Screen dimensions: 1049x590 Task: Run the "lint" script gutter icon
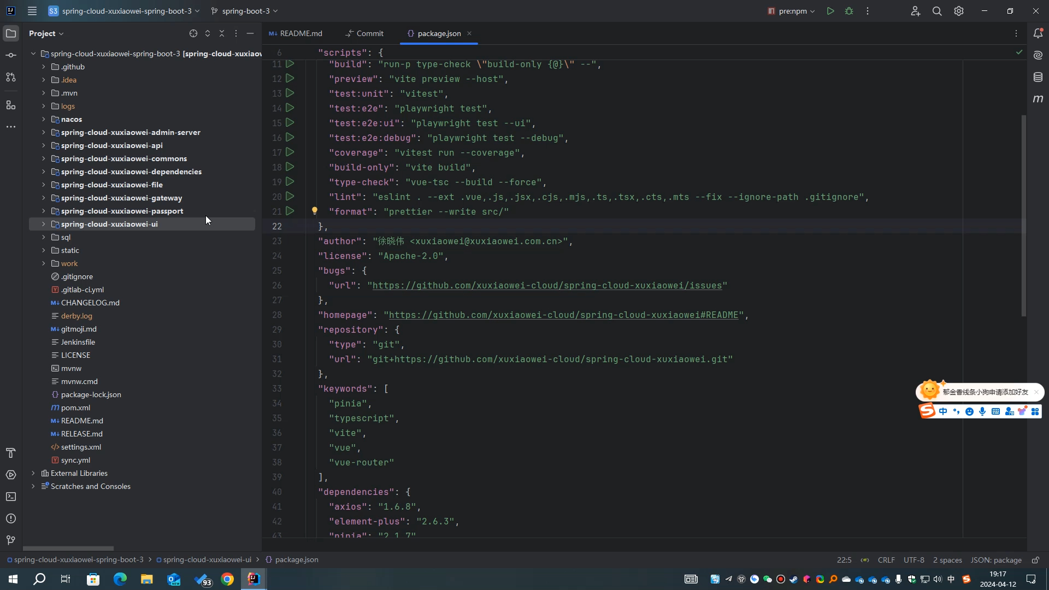coord(290,196)
